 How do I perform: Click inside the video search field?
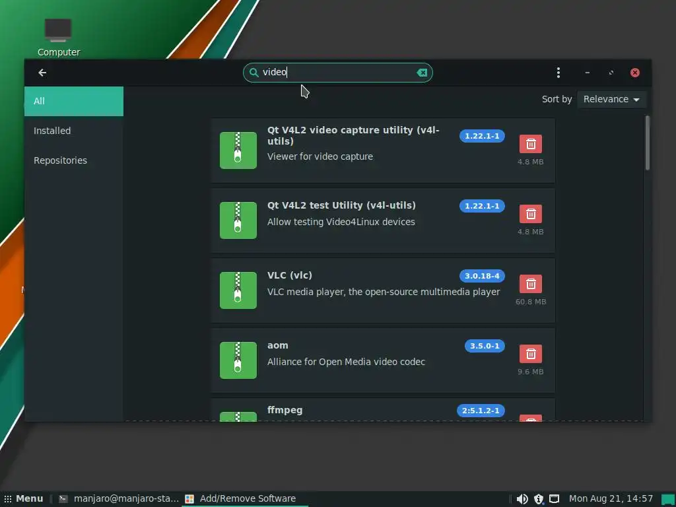coord(338,73)
